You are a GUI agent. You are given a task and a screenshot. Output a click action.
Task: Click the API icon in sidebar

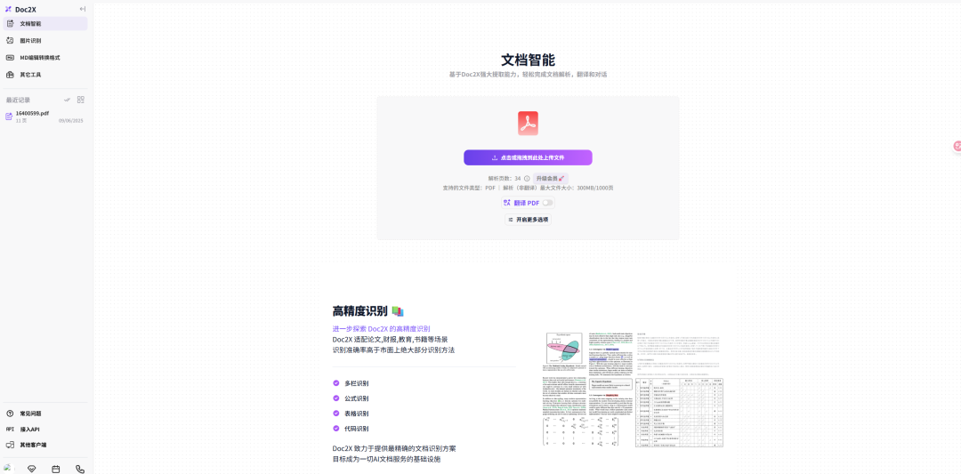[x=10, y=430]
